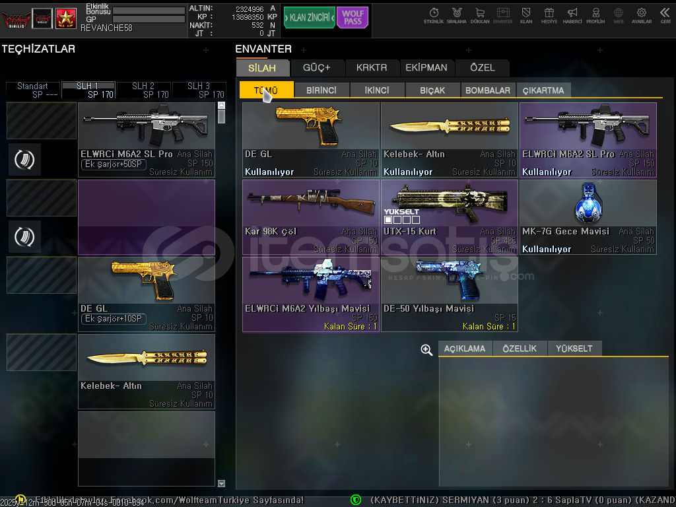
Task: Select the SLH 2 loadout slot
Action: pos(144,90)
